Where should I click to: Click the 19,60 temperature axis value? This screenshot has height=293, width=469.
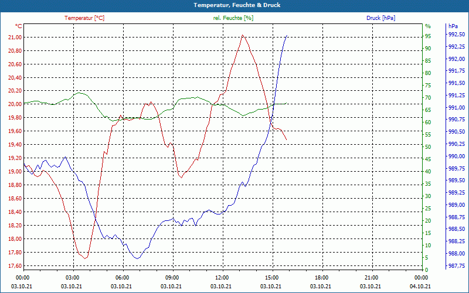(15, 131)
